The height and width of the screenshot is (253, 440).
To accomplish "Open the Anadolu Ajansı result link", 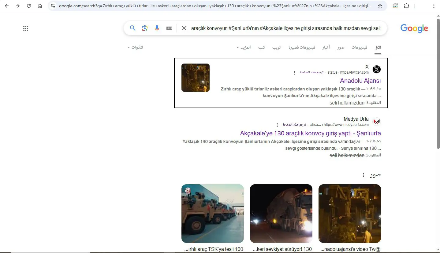I will point(360,81).
